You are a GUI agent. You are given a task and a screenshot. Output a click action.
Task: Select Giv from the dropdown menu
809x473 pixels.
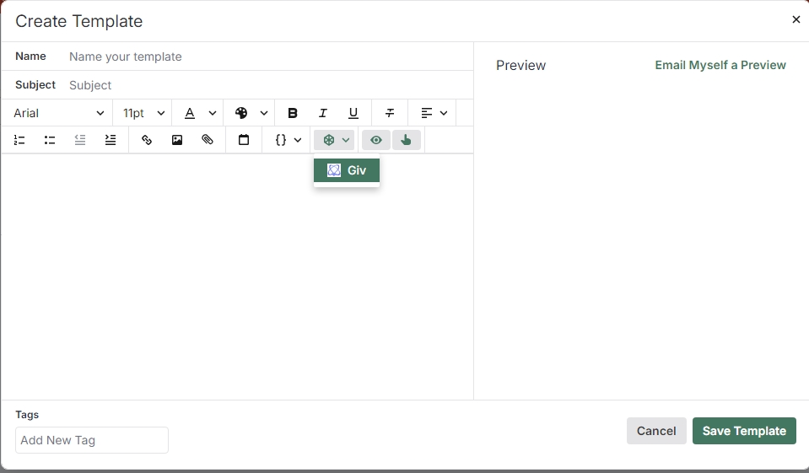(347, 170)
